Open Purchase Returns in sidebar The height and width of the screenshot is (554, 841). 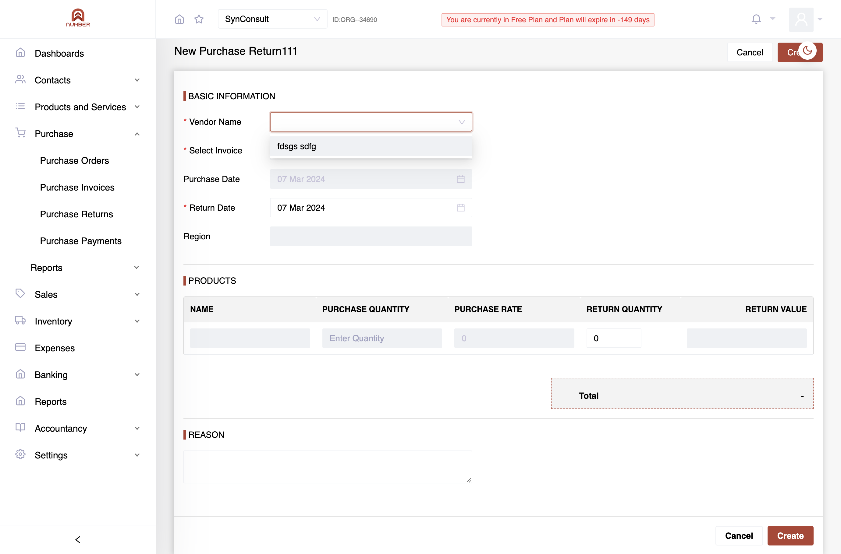click(76, 215)
